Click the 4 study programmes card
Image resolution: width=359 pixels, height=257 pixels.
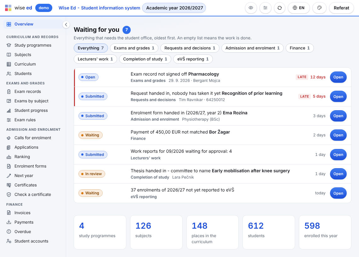point(100,232)
